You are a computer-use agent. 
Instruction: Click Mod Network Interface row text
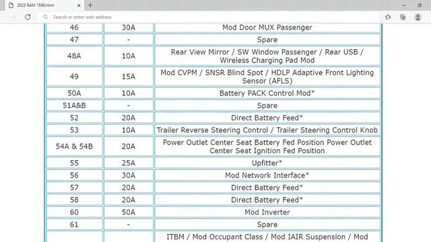point(267,175)
